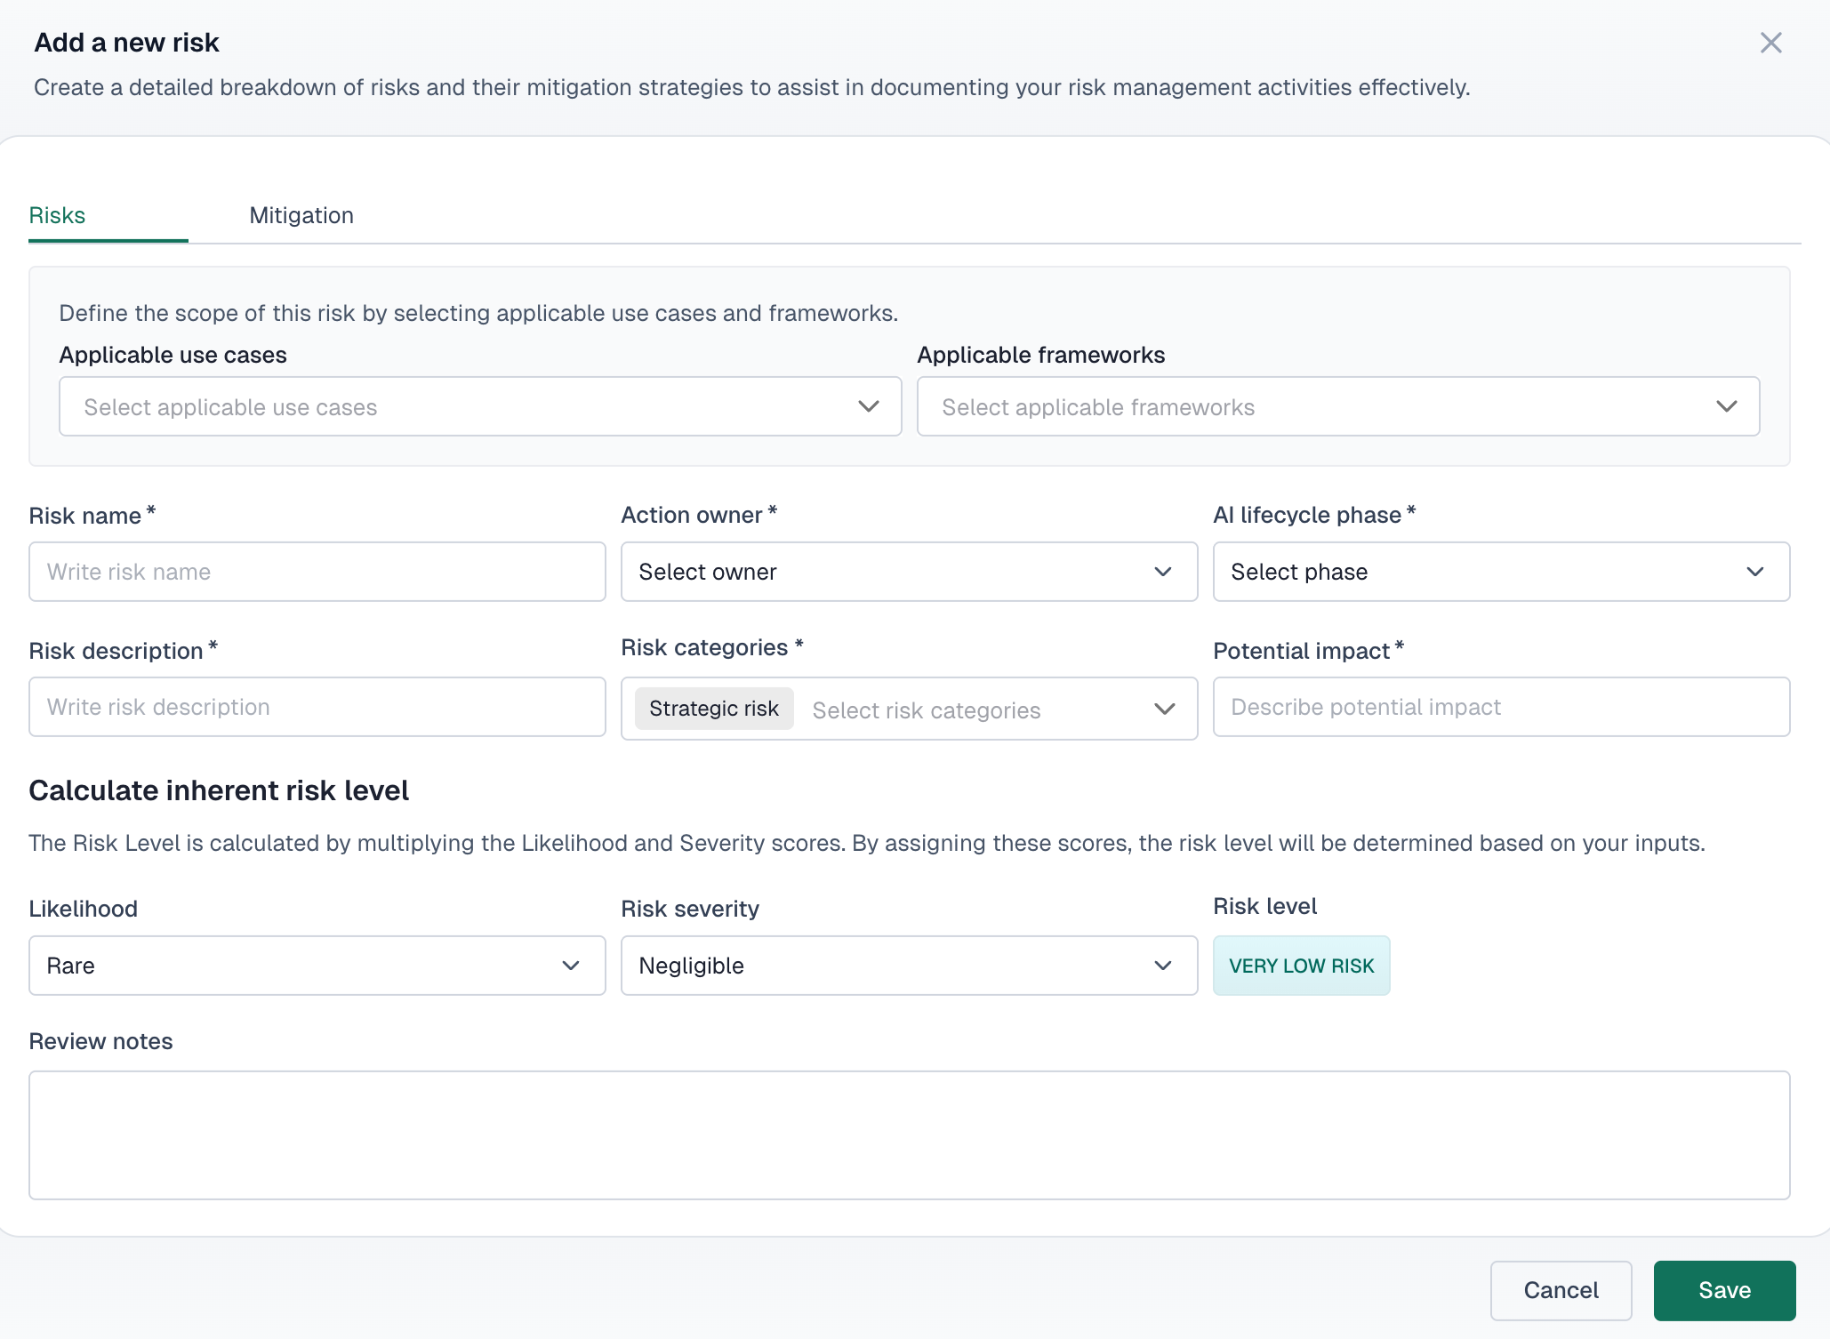Image resolution: width=1830 pixels, height=1339 pixels.
Task: Open the Applicable frameworks dropdown
Action: 1337,406
